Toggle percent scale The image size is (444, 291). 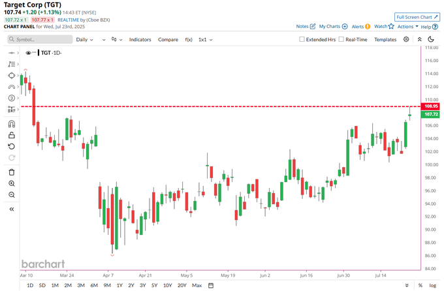click(x=420, y=285)
